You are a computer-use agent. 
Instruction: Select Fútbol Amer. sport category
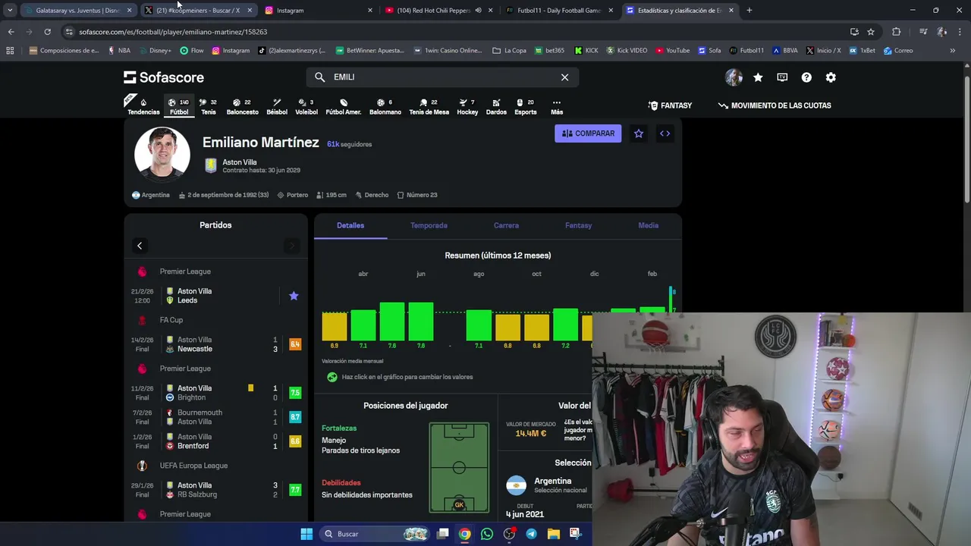[344, 106]
